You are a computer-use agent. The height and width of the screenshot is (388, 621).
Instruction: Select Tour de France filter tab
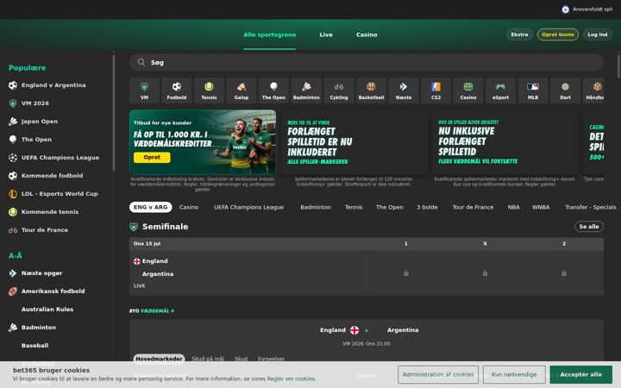click(x=473, y=207)
